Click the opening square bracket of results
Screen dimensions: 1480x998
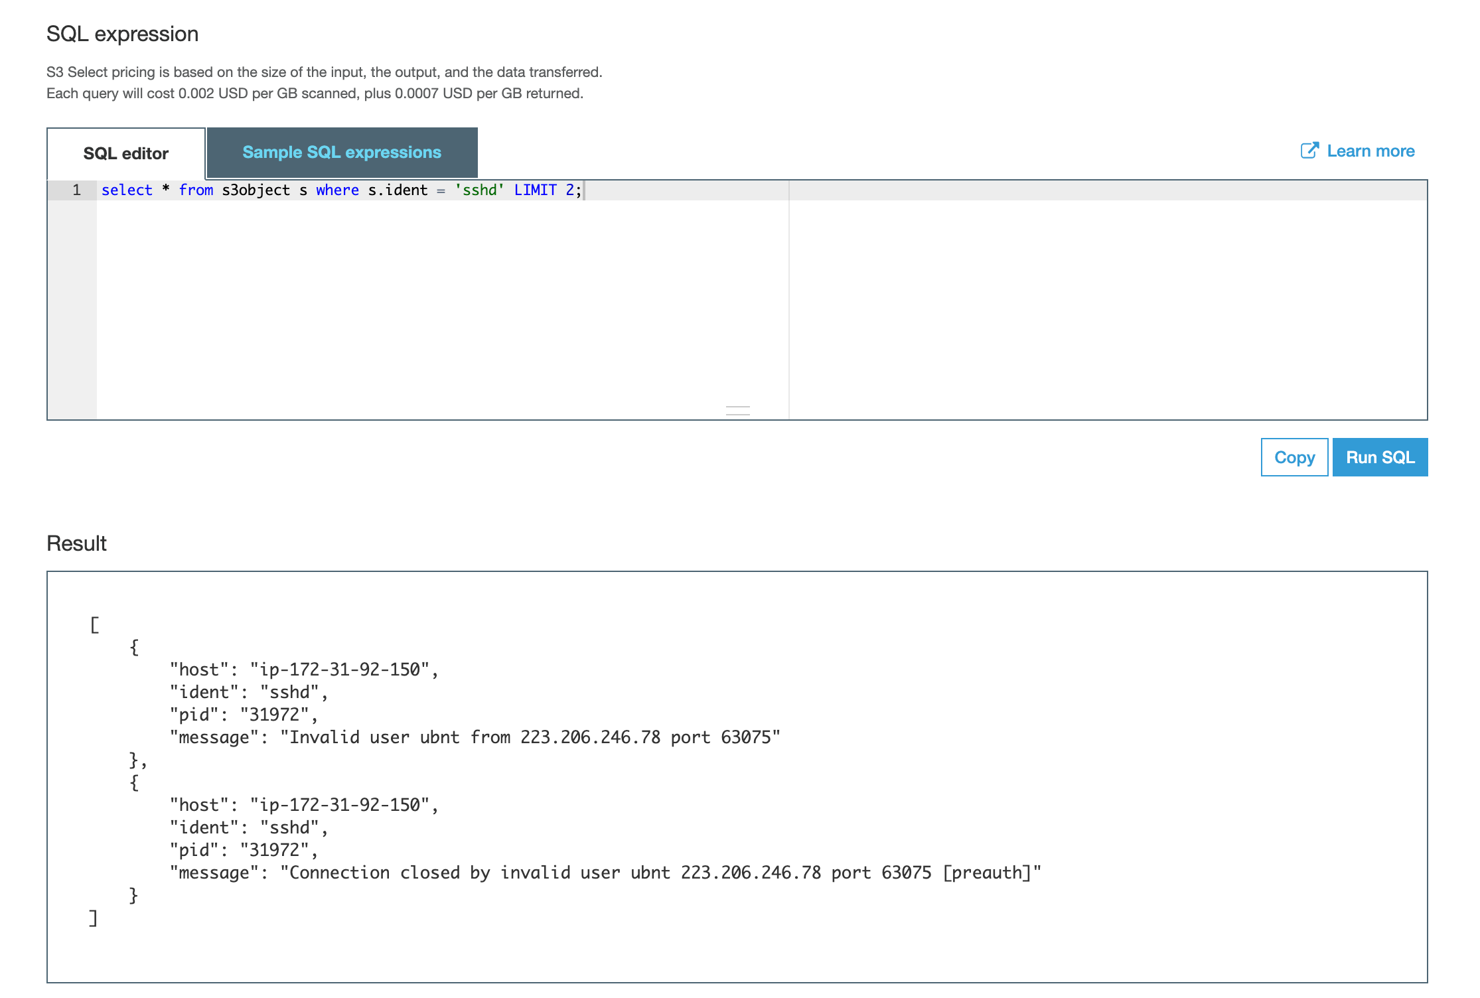pyautogui.click(x=95, y=624)
